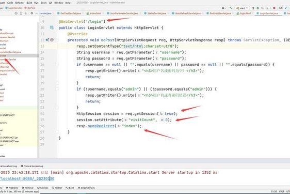Click override gutter icon on line 12
This screenshot has width=290, height=194.
(x=47, y=40)
